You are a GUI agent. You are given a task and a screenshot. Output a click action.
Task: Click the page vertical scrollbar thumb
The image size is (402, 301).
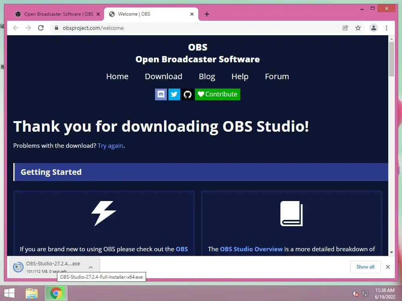click(x=391, y=59)
